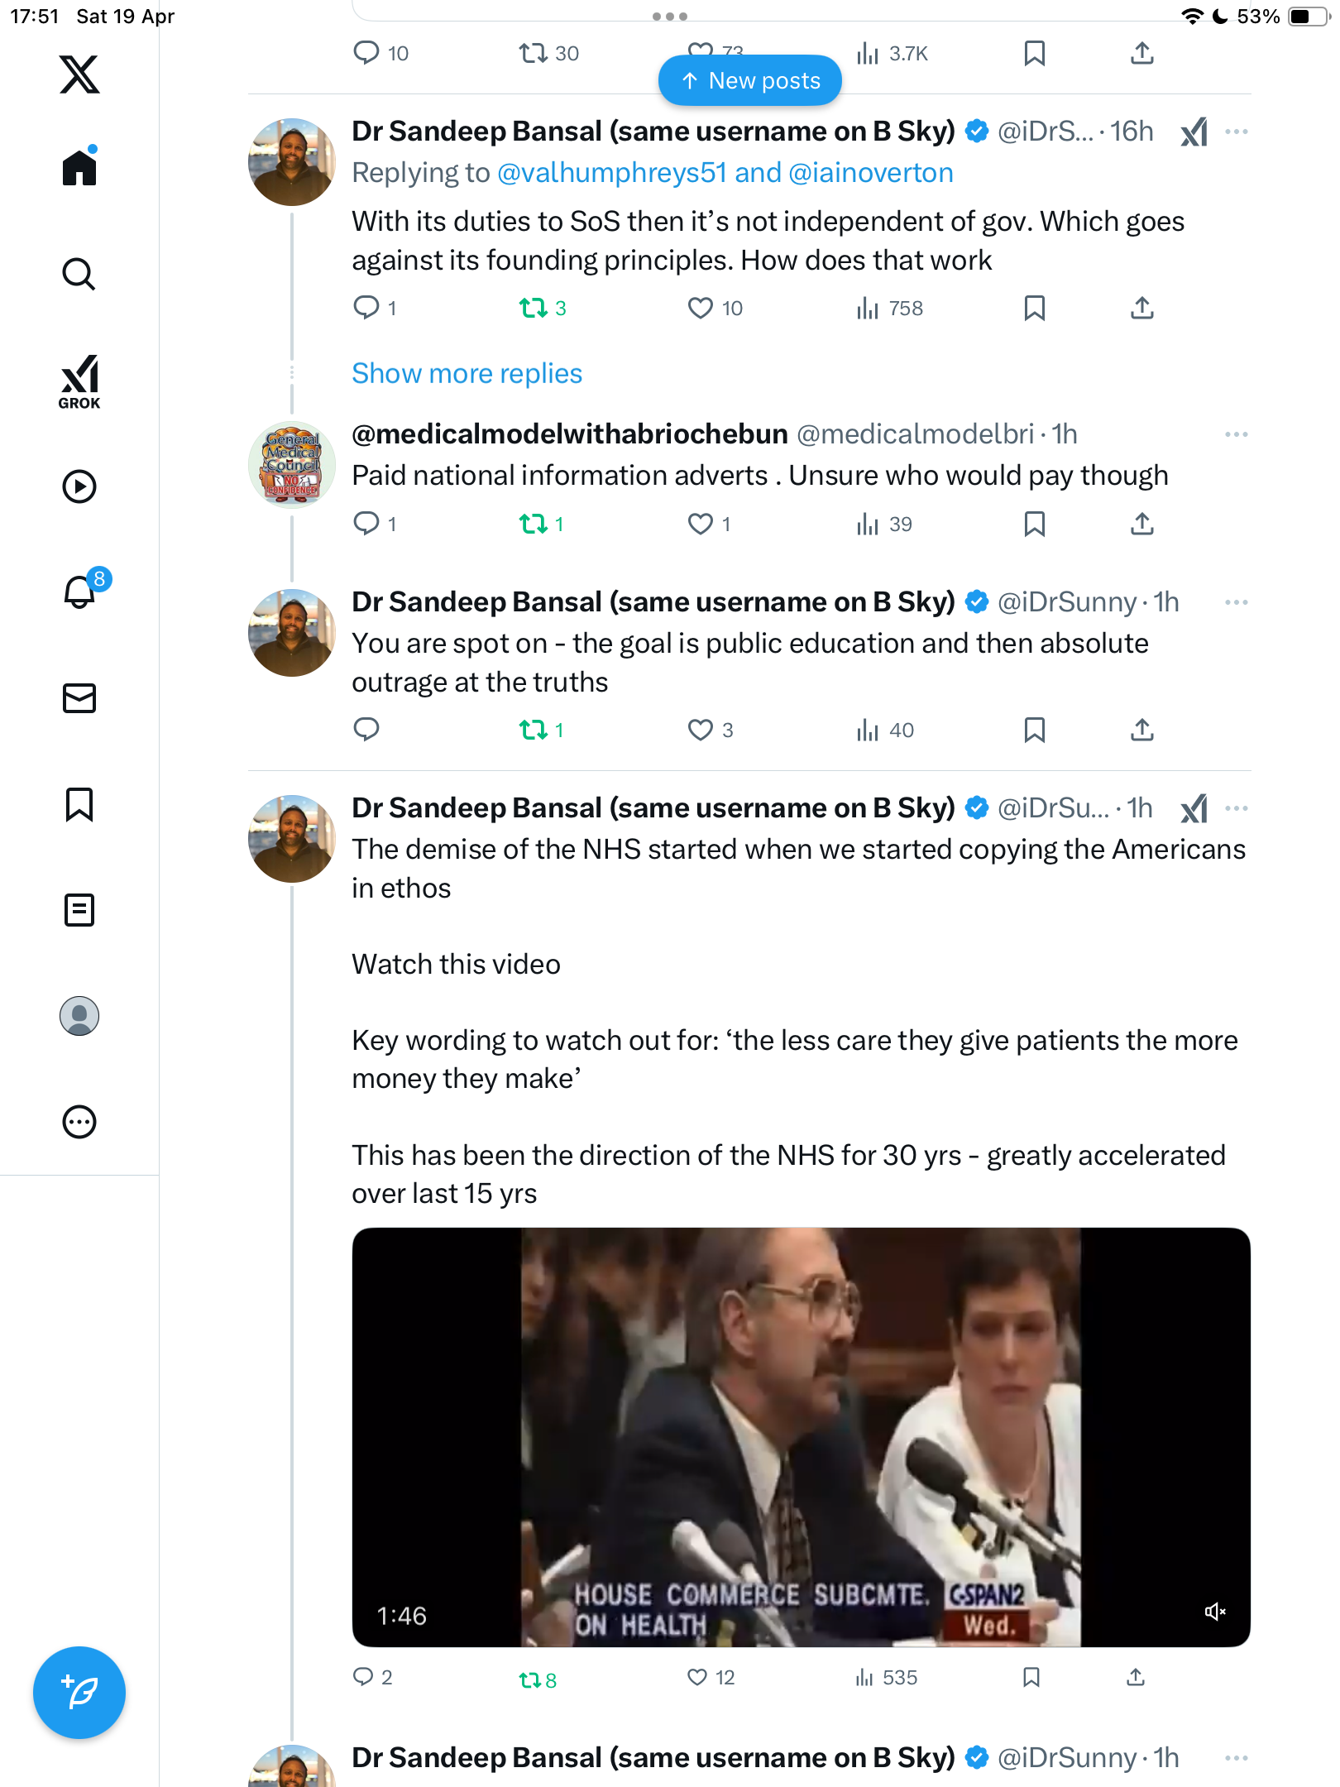Open the search magnifier in sidebar
This screenshot has width=1340, height=1787.
click(79, 274)
